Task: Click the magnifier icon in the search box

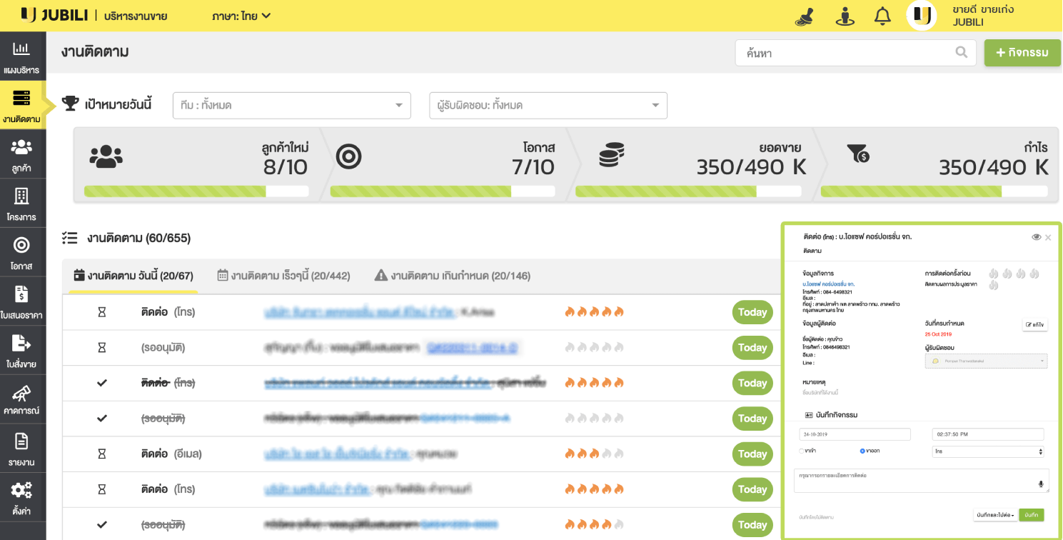Action: [962, 52]
